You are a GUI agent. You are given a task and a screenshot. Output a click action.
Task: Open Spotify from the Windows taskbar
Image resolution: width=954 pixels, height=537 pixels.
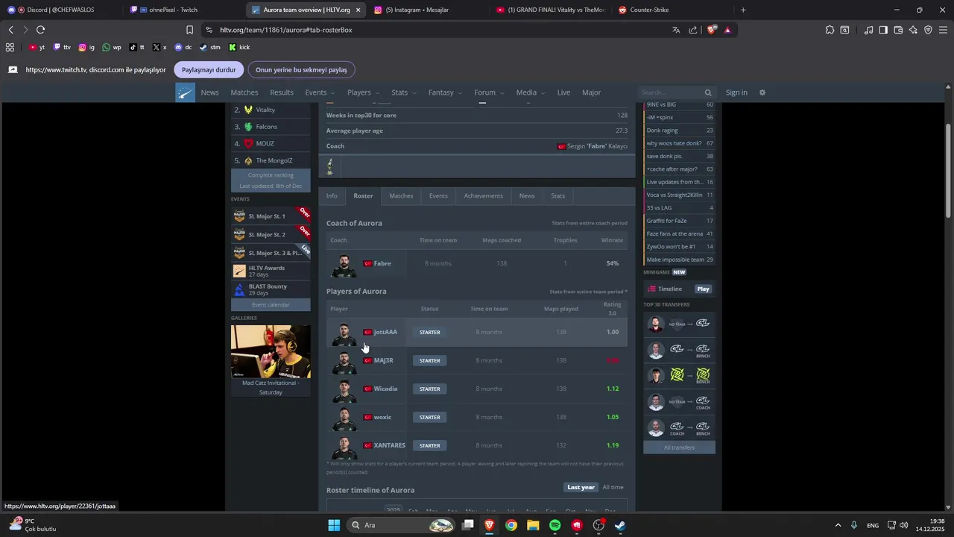(x=555, y=525)
